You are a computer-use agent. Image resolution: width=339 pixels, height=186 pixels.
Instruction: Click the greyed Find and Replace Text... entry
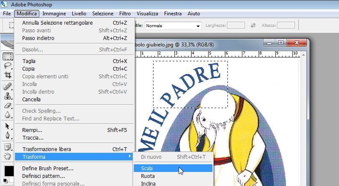point(74,119)
